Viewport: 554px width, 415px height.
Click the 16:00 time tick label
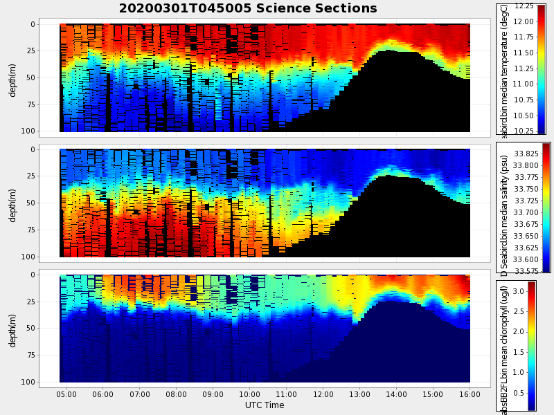(470, 394)
